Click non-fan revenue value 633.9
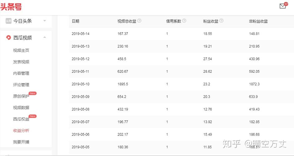Screen dimensions: 294x156 coord(253,97)
